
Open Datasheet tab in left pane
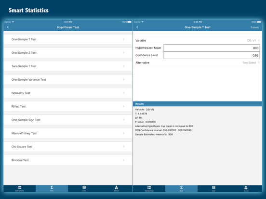pos(20,188)
